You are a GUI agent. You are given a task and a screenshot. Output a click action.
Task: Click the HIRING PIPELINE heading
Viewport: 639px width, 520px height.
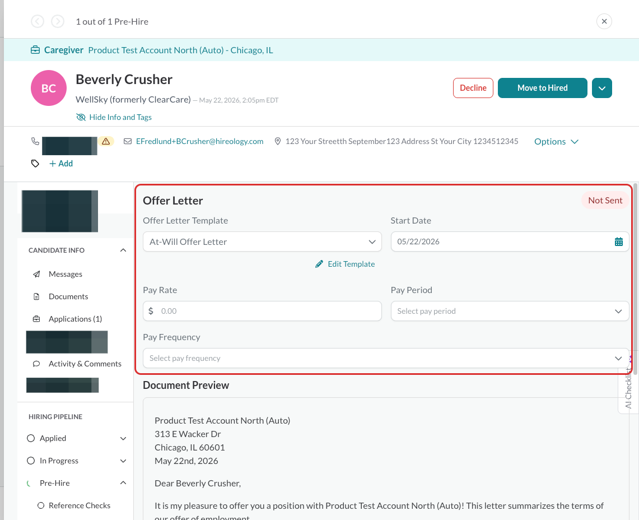pyautogui.click(x=55, y=417)
